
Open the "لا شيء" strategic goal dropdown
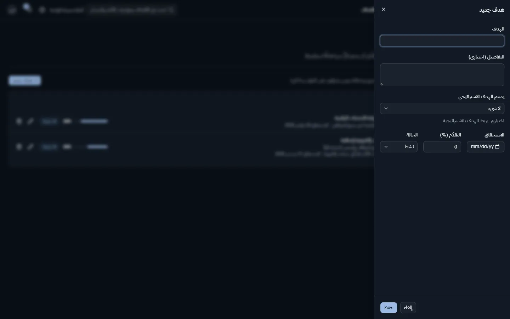(x=442, y=108)
